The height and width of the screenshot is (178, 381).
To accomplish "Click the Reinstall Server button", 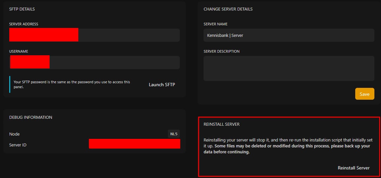I will (x=354, y=168).
